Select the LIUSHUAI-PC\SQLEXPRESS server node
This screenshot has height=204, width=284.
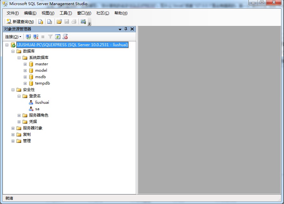(72, 45)
